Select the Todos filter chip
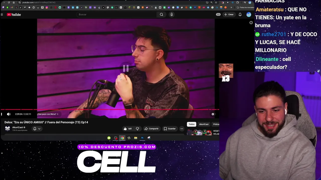 (192, 124)
